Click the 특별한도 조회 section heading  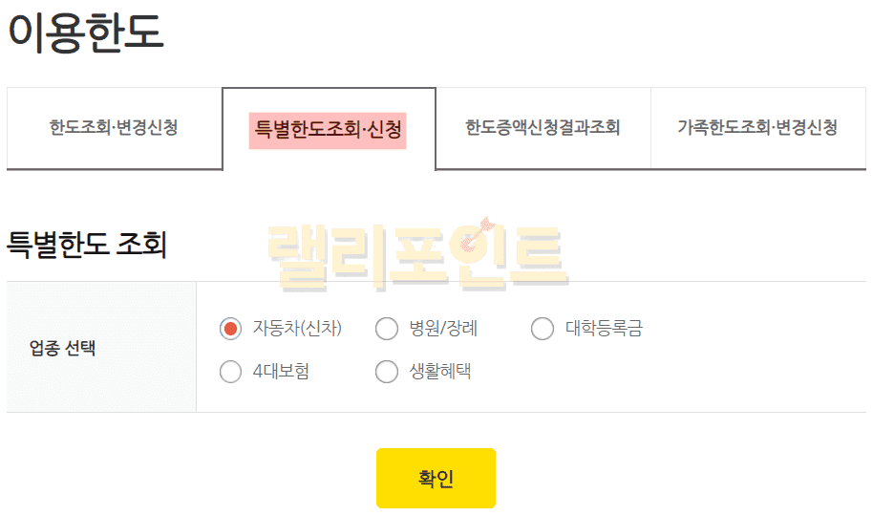click(87, 245)
